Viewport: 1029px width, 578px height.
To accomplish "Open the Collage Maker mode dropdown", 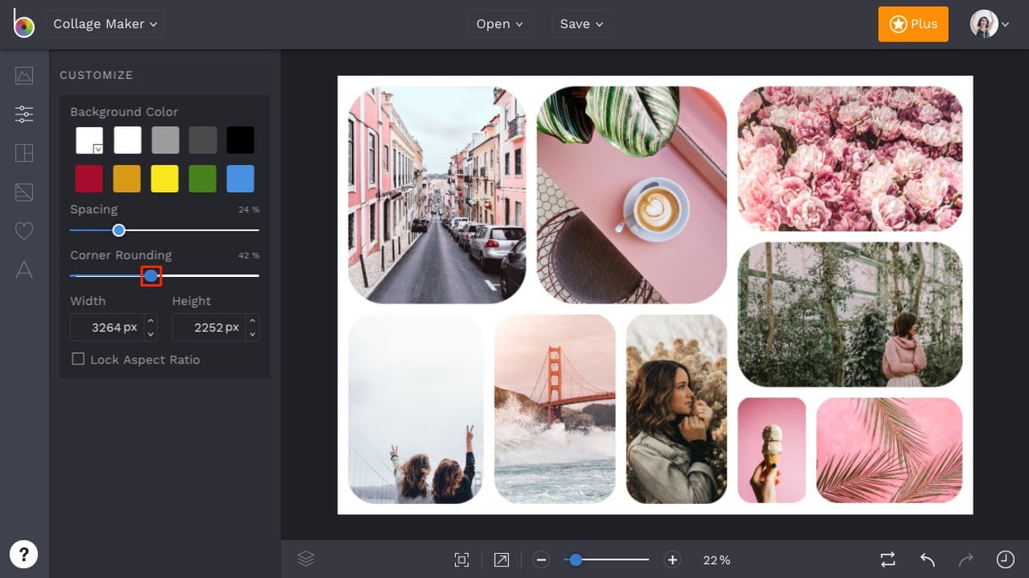I will [x=104, y=23].
